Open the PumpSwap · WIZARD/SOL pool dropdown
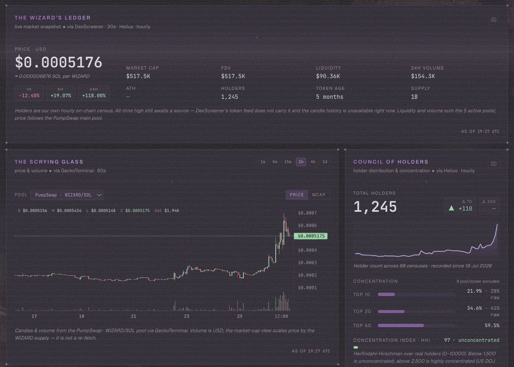The image size is (514, 367). (67, 195)
